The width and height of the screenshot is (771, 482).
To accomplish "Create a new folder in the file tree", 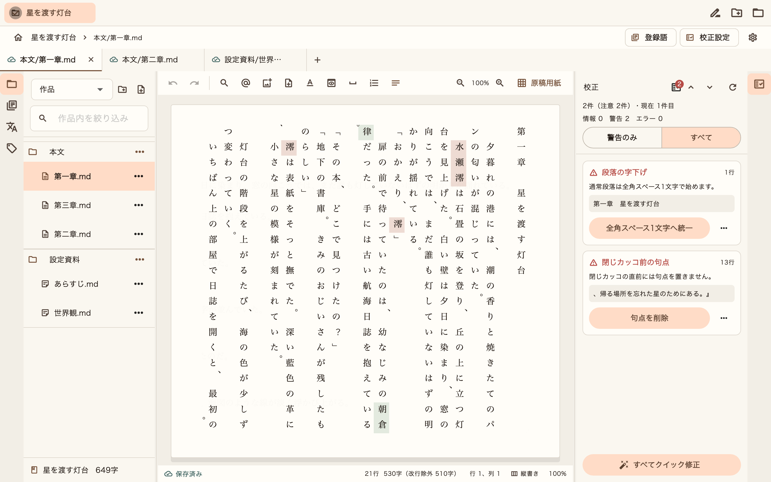I will coord(122,90).
